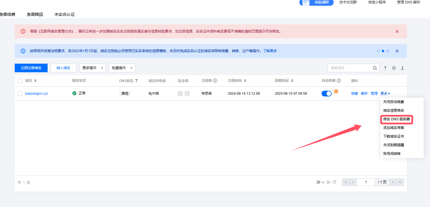Toggle the select-all domains checkbox
The image size is (430, 207).
pos(20,81)
